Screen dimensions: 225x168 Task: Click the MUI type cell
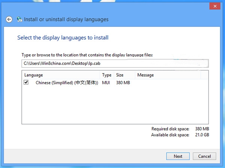pyautogui.click(x=106, y=83)
